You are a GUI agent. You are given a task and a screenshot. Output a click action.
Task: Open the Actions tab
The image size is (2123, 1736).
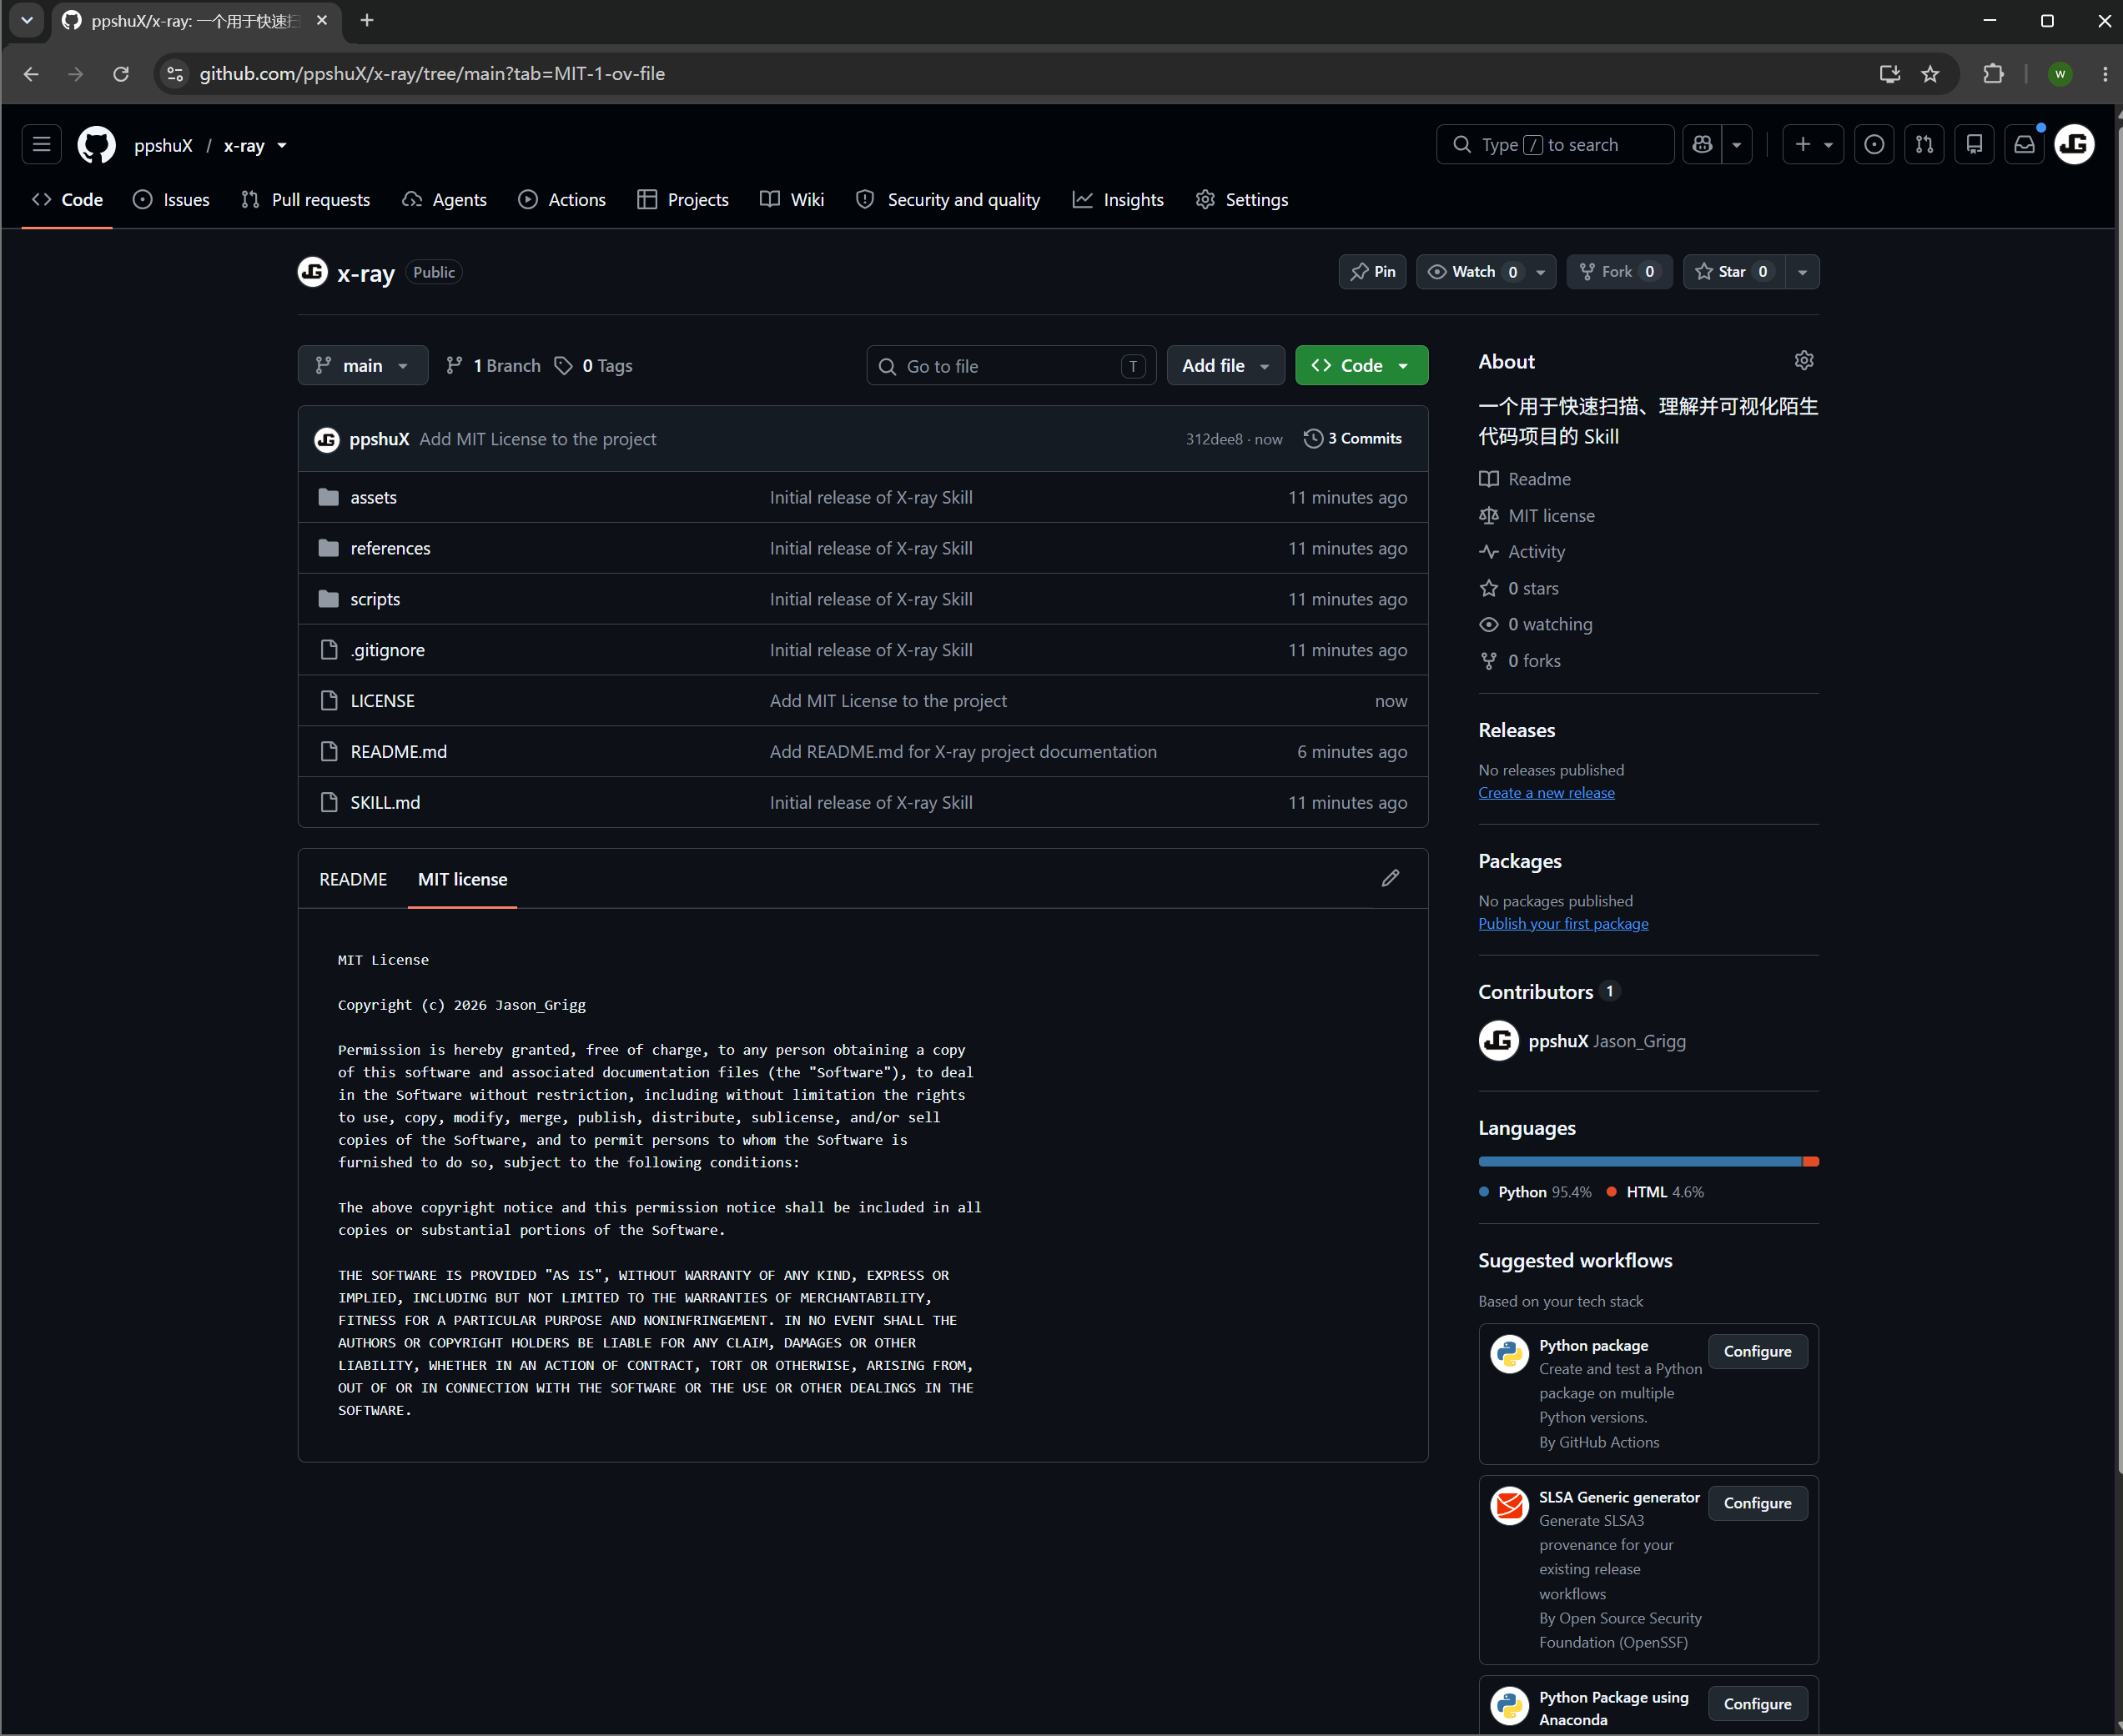coord(562,200)
